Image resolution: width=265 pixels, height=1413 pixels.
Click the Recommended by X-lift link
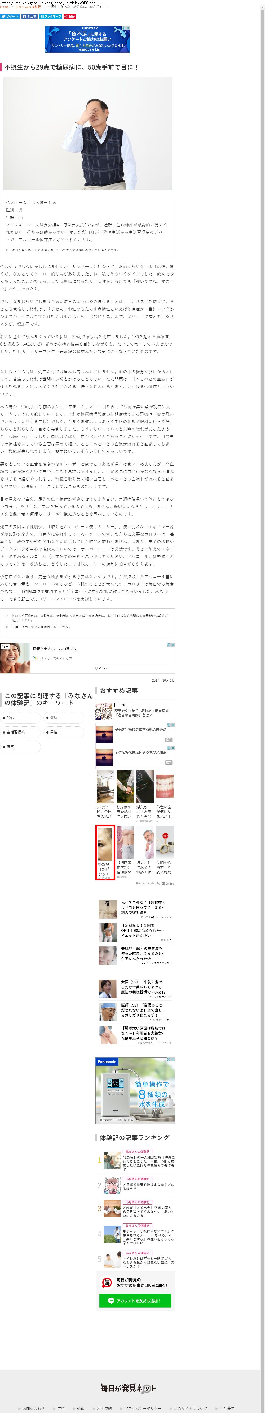coord(155,883)
